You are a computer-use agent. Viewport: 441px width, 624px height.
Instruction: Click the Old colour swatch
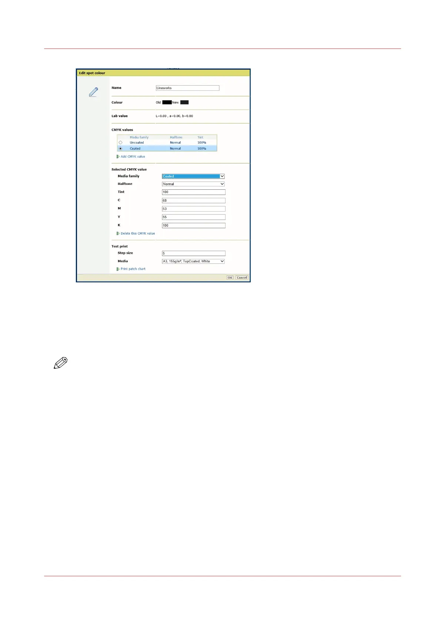click(x=167, y=103)
